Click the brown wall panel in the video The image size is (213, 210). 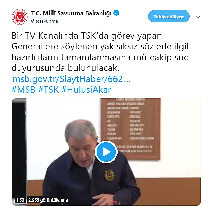coord(170,191)
